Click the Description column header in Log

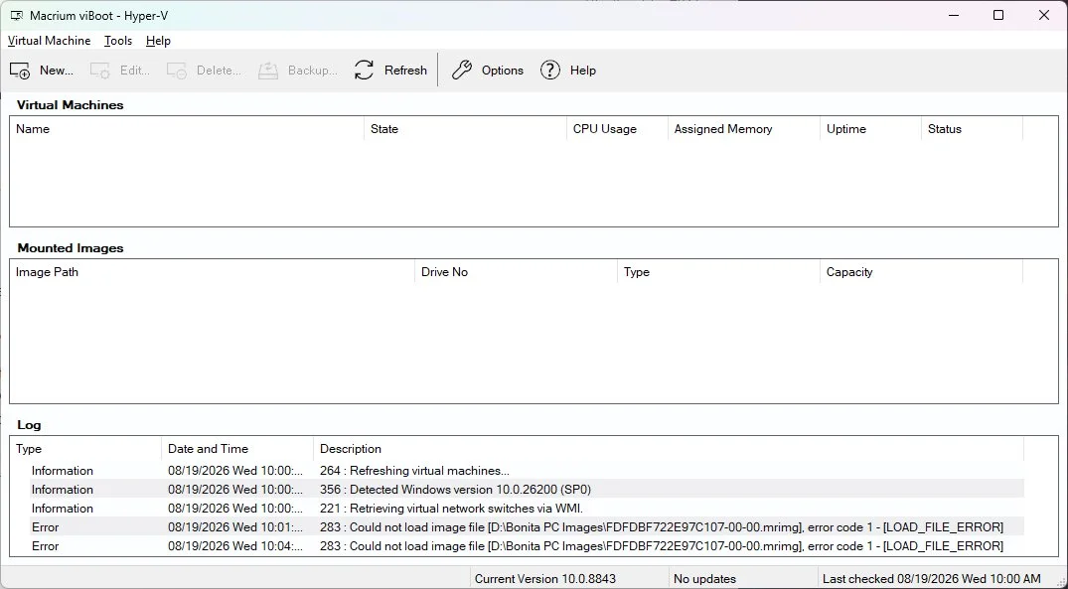click(x=669, y=449)
